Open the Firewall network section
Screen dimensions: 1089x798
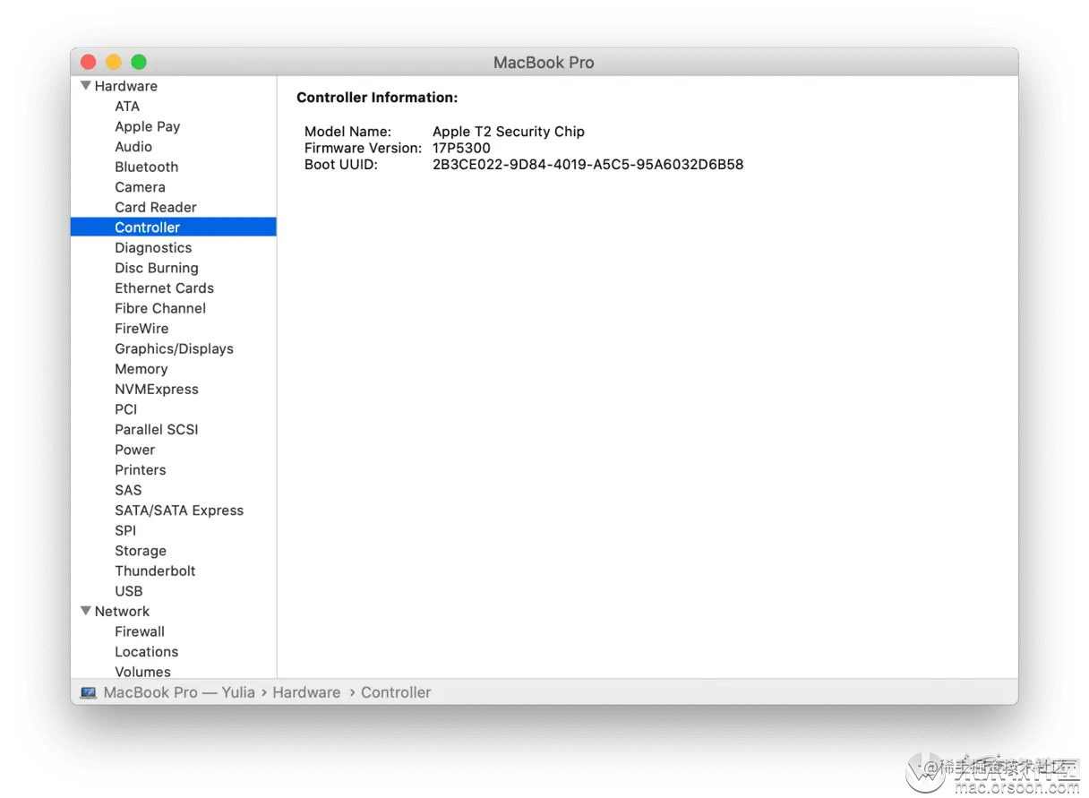coord(140,631)
